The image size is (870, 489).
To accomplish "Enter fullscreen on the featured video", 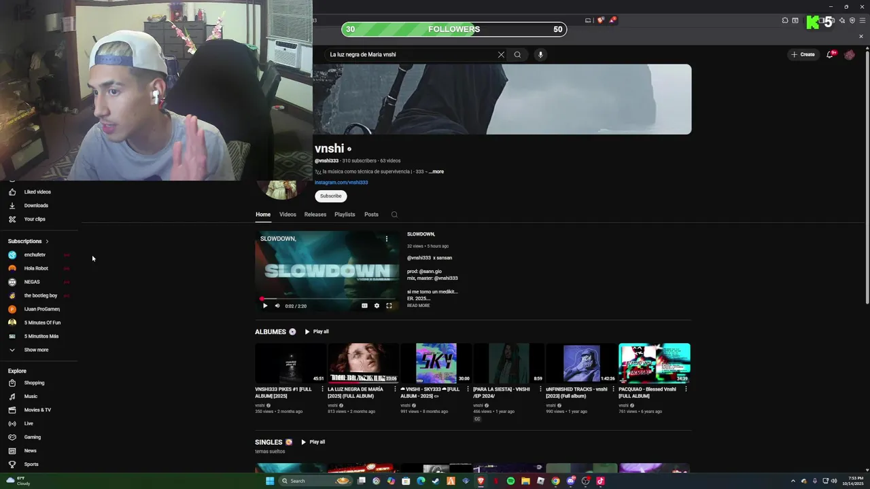I will click(389, 306).
